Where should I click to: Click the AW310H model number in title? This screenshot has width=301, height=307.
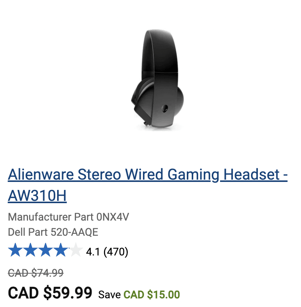(x=37, y=196)
